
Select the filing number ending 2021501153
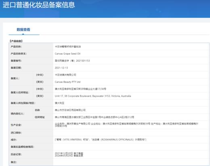[72, 61]
